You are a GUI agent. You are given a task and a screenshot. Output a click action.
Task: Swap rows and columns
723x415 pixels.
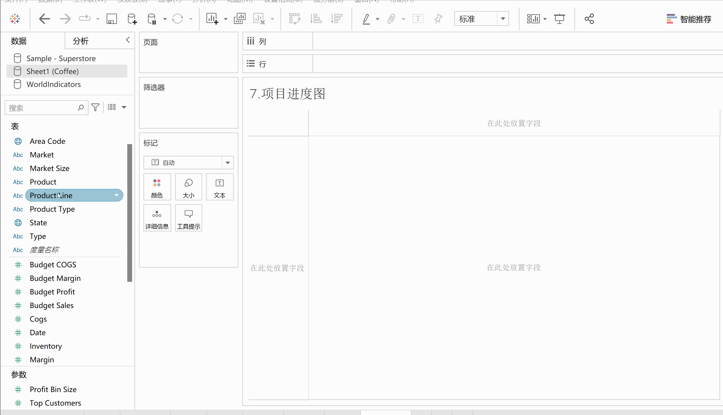pos(295,19)
